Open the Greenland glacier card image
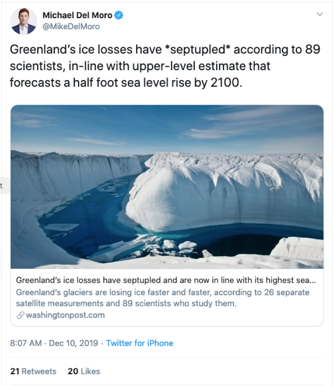Viewport: 333px width, 386px height. pos(167,186)
